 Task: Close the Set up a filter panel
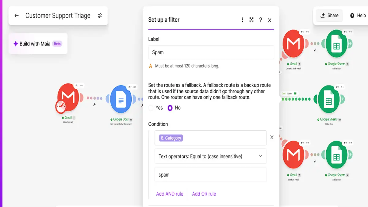(x=270, y=20)
